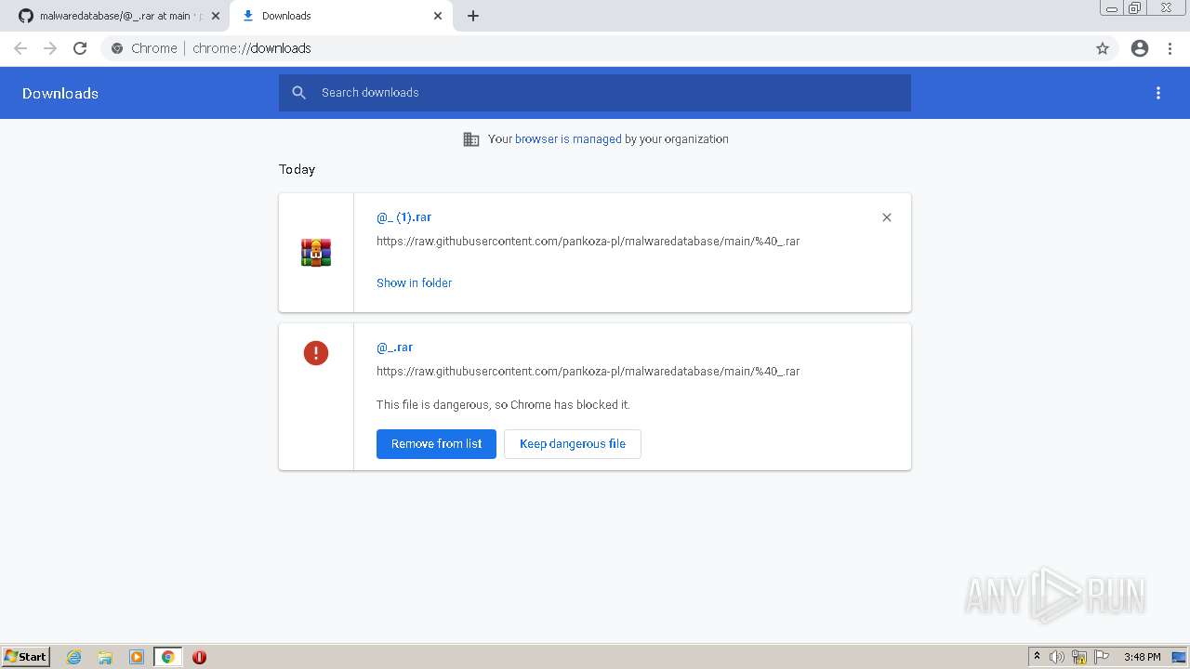Viewport: 1190px width, 669px height.
Task: Click the 3:48 PM clock
Action: coord(1142,657)
